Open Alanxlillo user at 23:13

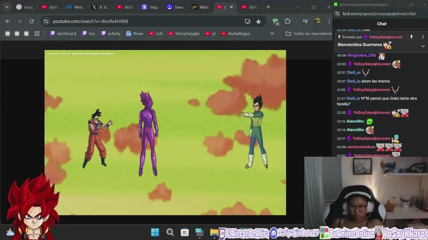pyautogui.click(x=355, y=122)
